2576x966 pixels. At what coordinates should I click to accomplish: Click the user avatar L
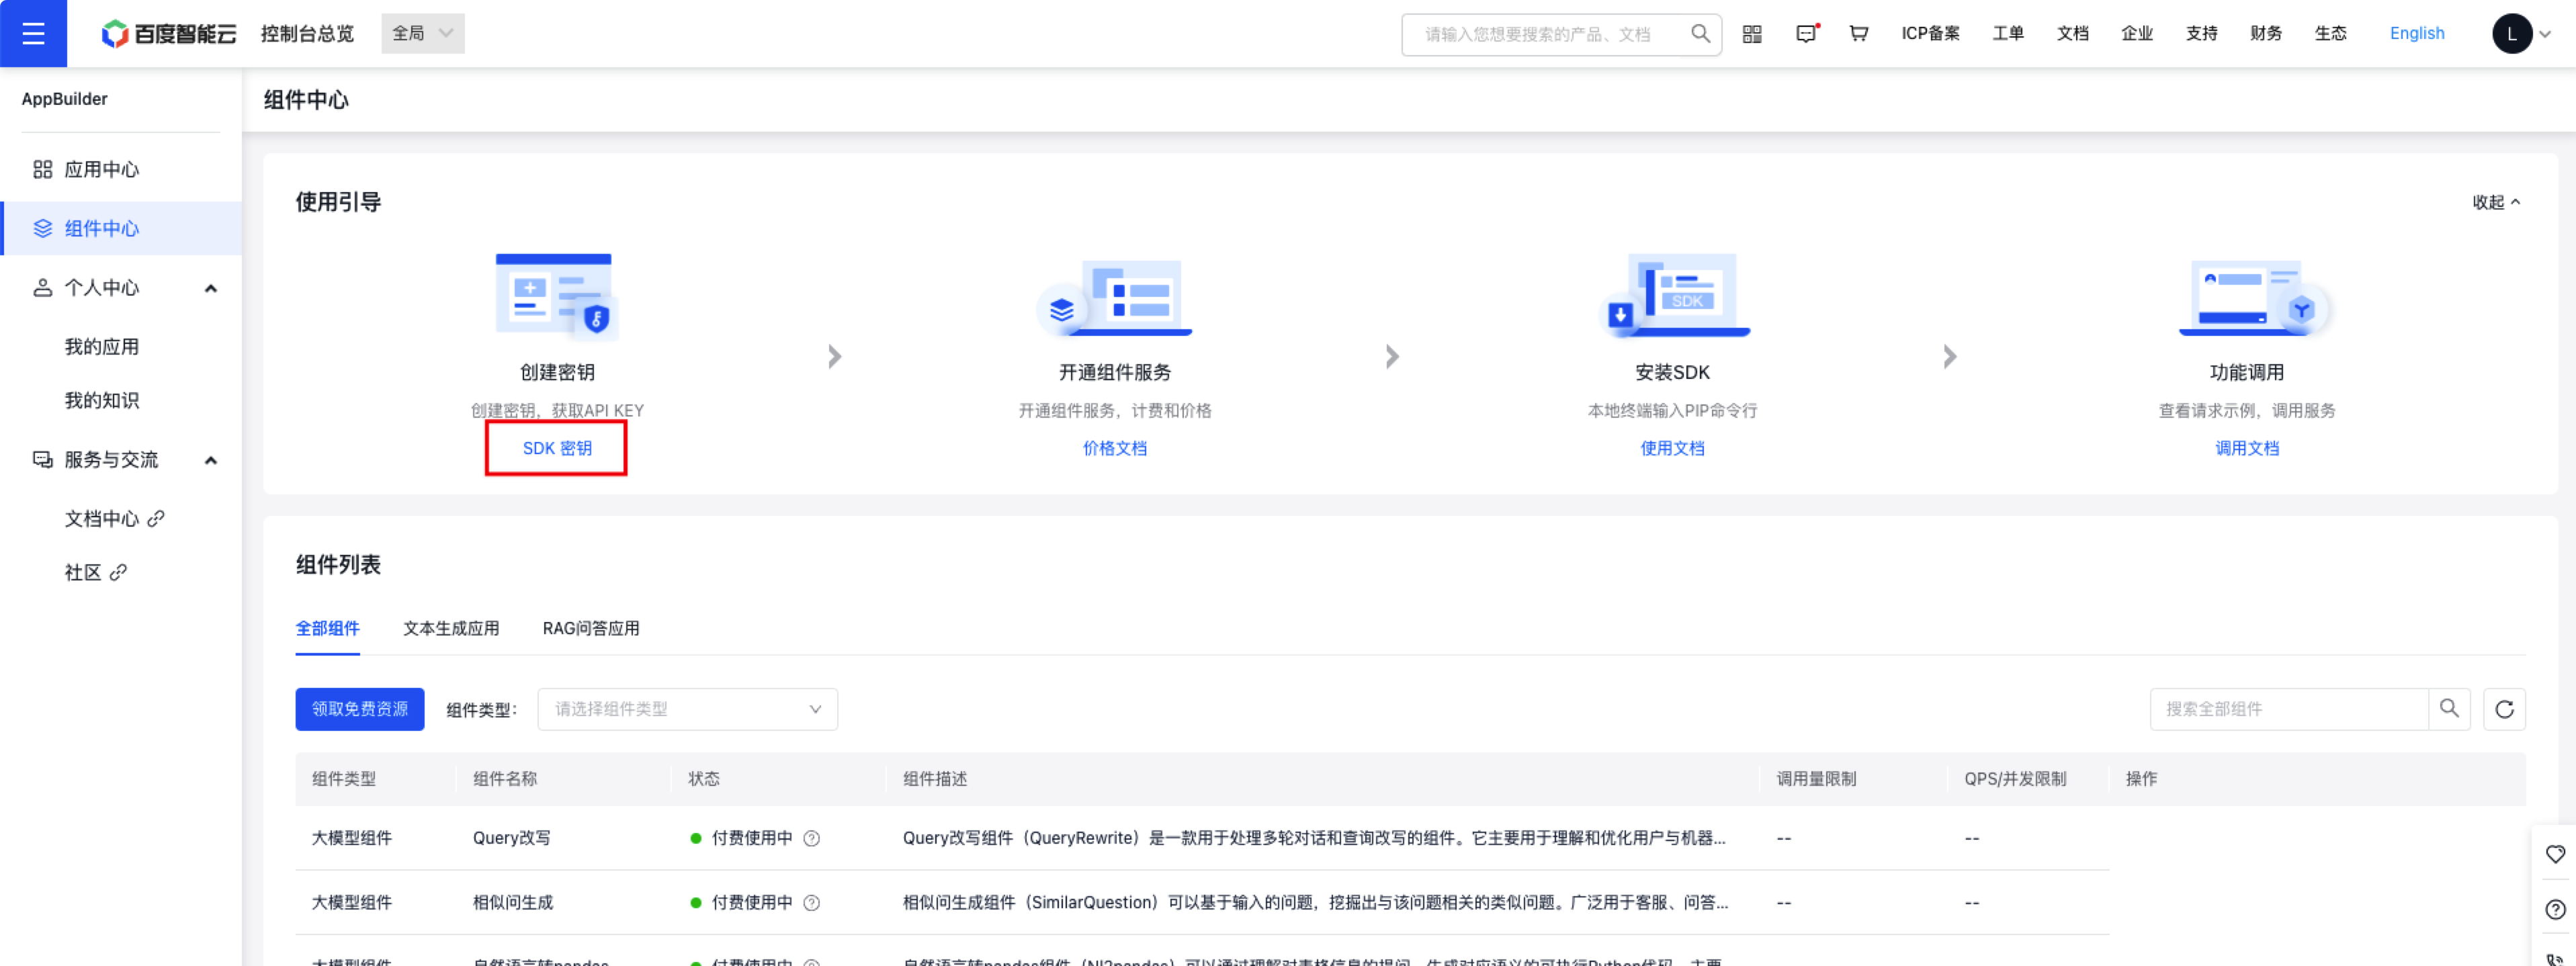click(2511, 34)
